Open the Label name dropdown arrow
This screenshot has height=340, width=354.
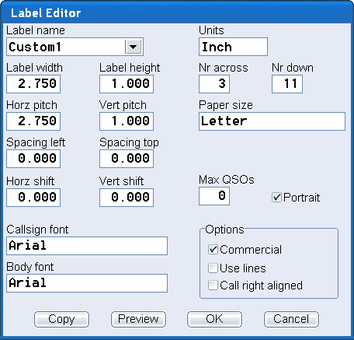[x=134, y=47]
